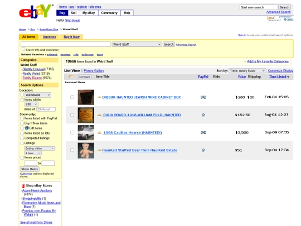This screenshot has height=226, width=301.
Task: Click PayPal icon in Haunted Stuffed Bear row
Action: (203, 150)
